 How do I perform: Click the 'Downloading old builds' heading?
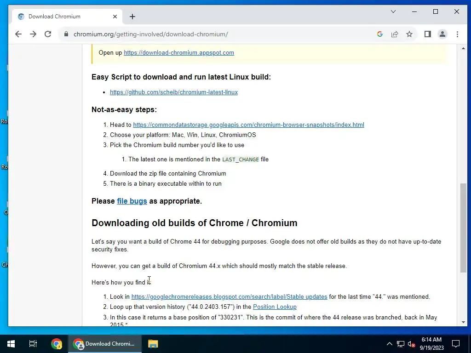(195, 223)
